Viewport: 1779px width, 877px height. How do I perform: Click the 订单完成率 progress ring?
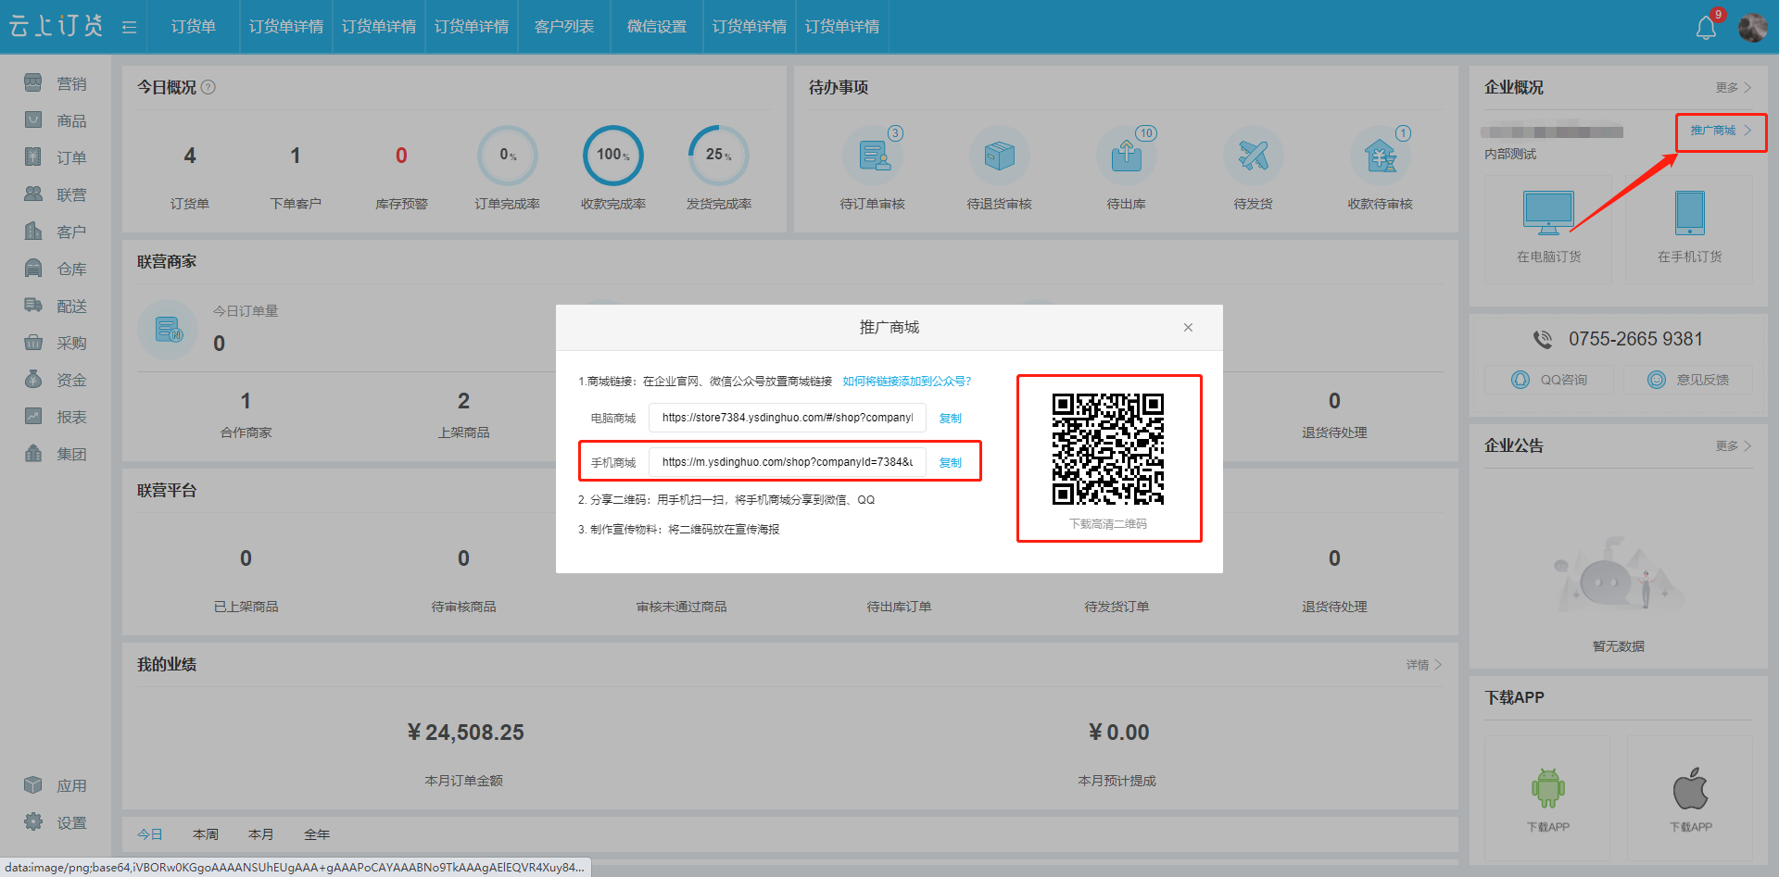[508, 155]
